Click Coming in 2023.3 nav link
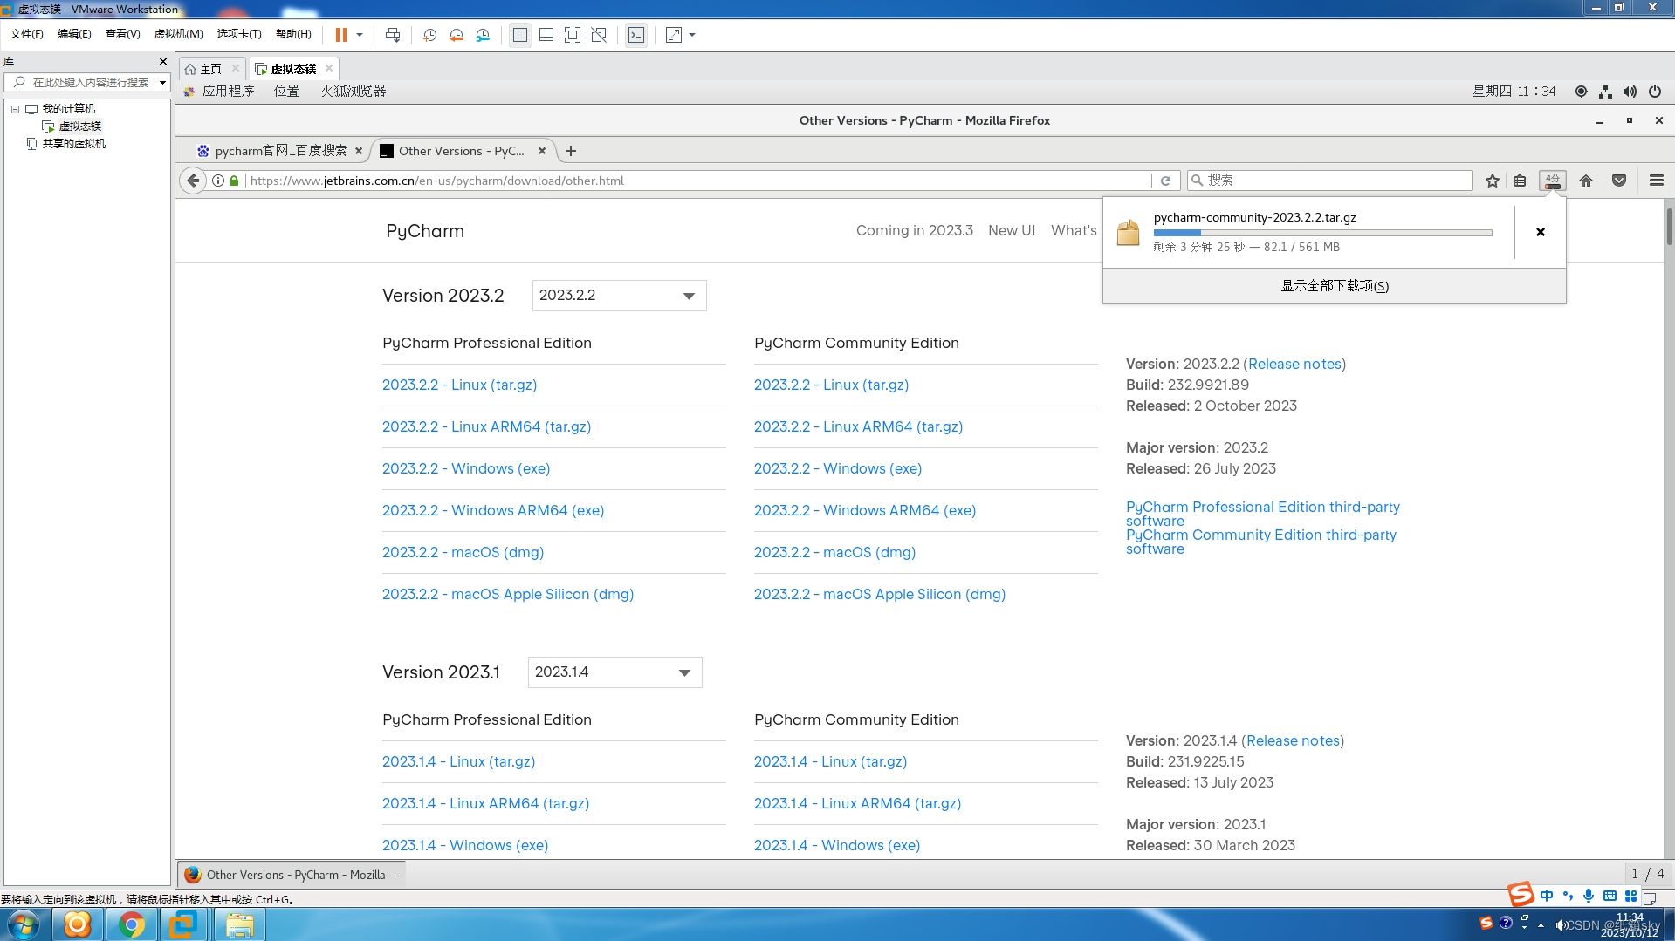 [914, 230]
